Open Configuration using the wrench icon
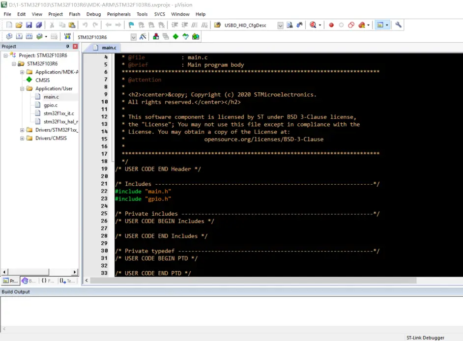 click(398, 25)
